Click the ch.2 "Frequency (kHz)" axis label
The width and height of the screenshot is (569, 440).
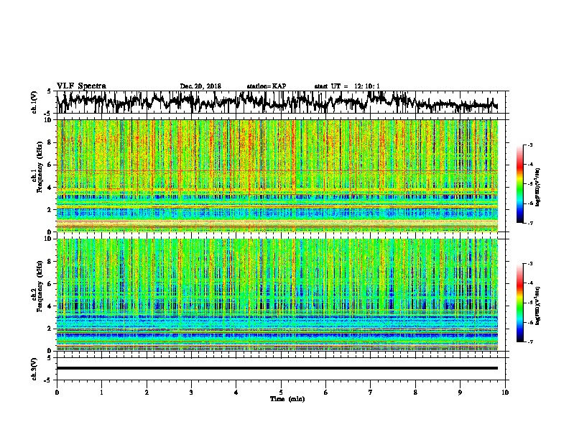(x=40, y=286)
